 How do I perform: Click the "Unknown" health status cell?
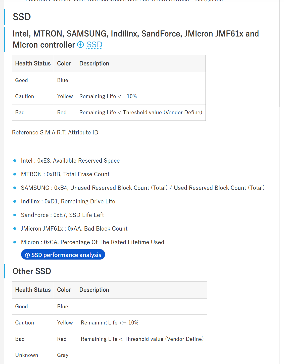click(x=33, y=355)
